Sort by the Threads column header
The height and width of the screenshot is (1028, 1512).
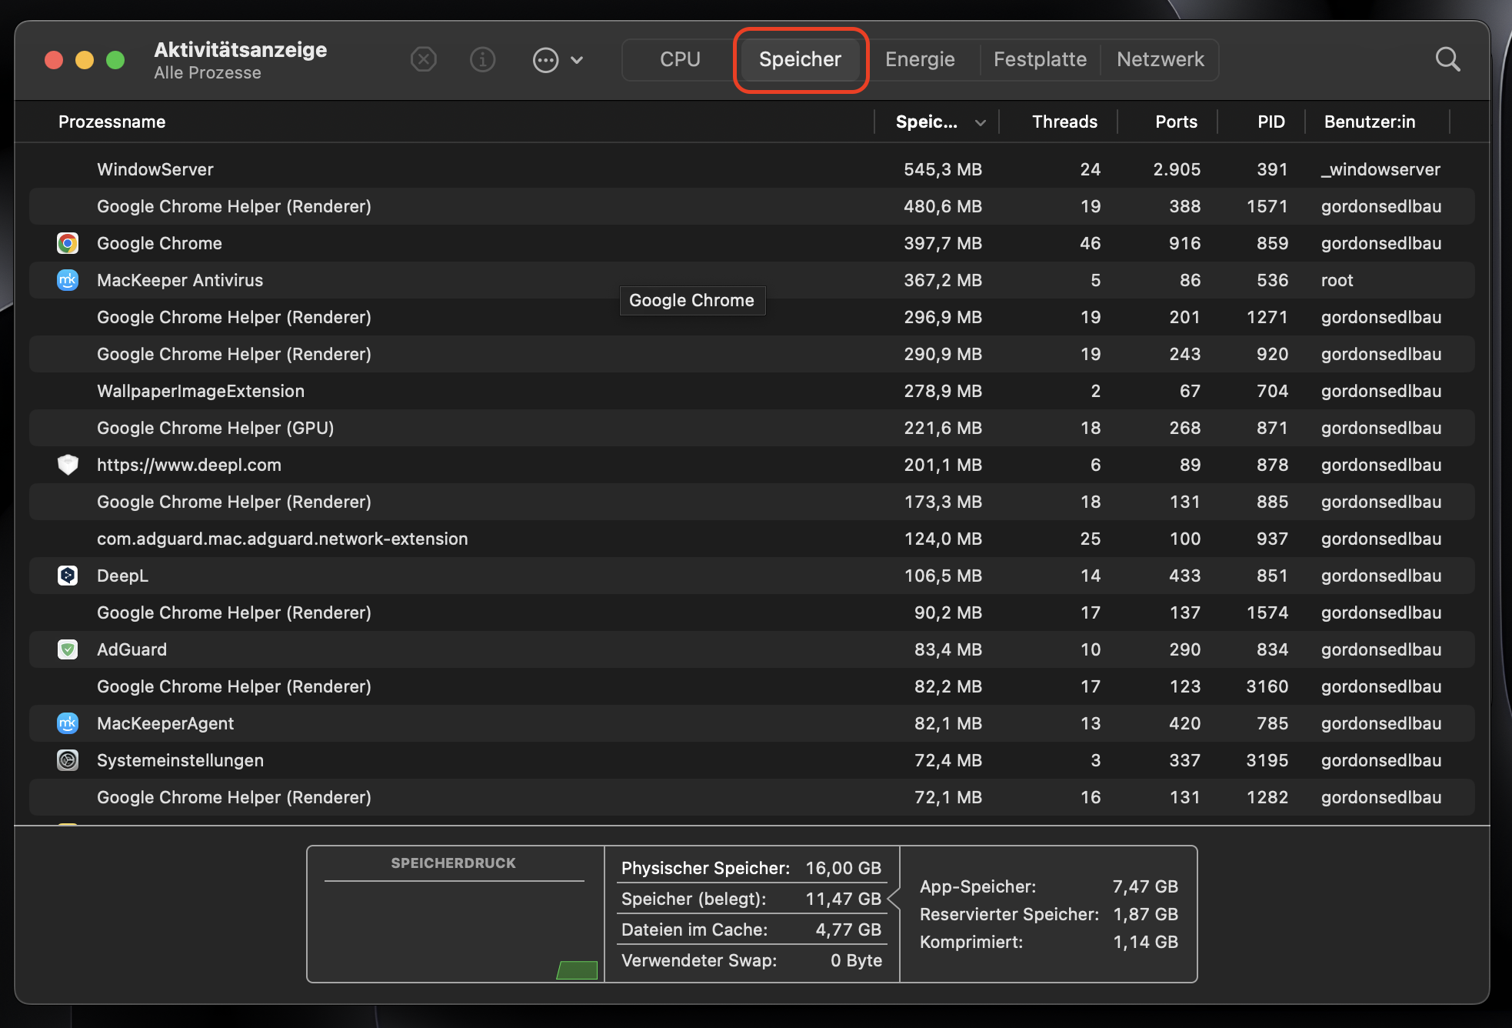(x=1064, y=122)
